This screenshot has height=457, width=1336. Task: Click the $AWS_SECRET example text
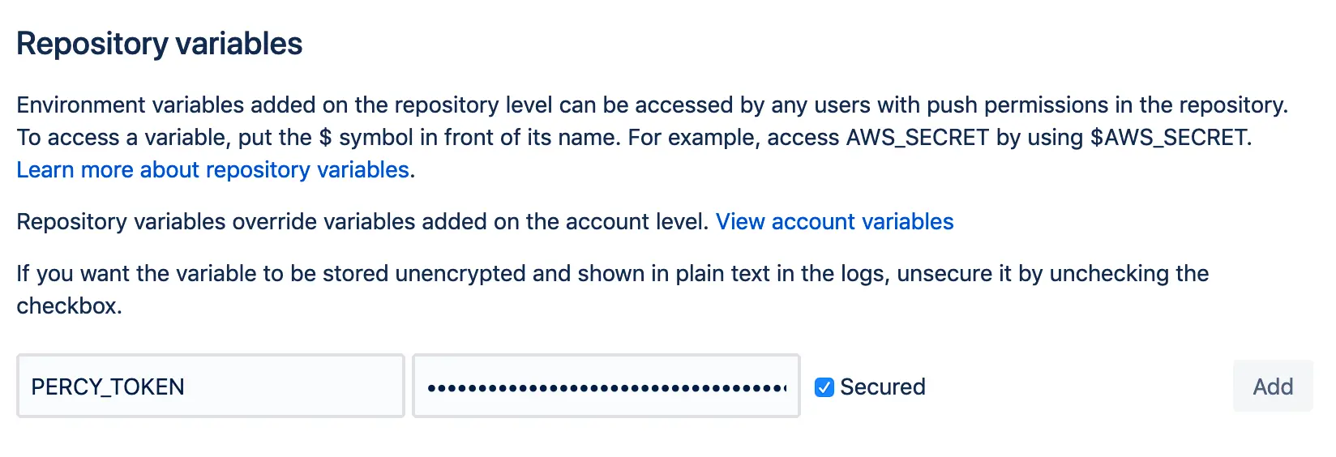(1169, 138)
